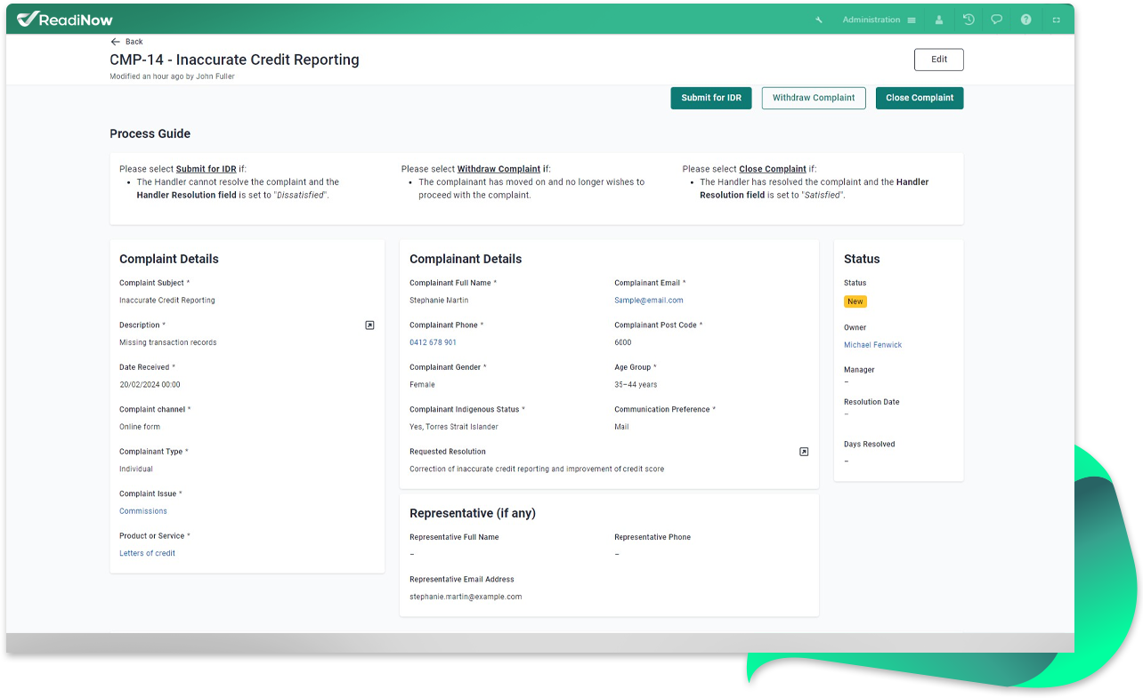Toggle fullscreen mode icon
1143x698 pixels.
pyautogui.click(x=1056, y=20)
